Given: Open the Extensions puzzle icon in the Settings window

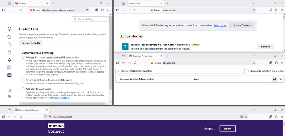Looking at the screenshot, I should [x=102, y=10].
